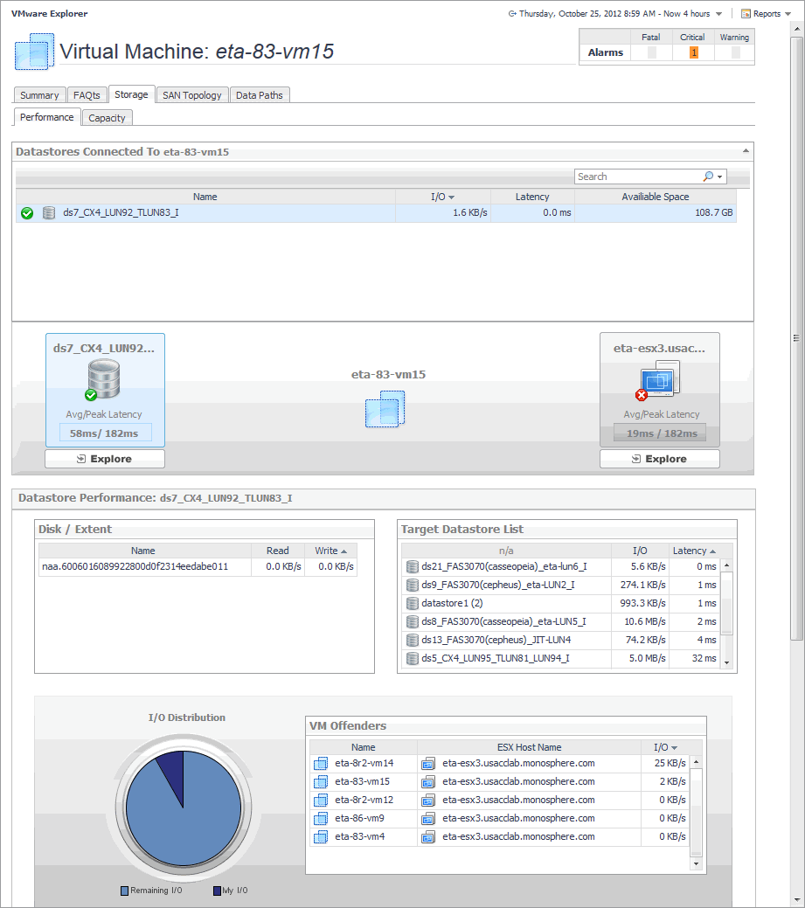
Task: Click the Read column header in Disk / Extent
Action: [x=277, y=551]
